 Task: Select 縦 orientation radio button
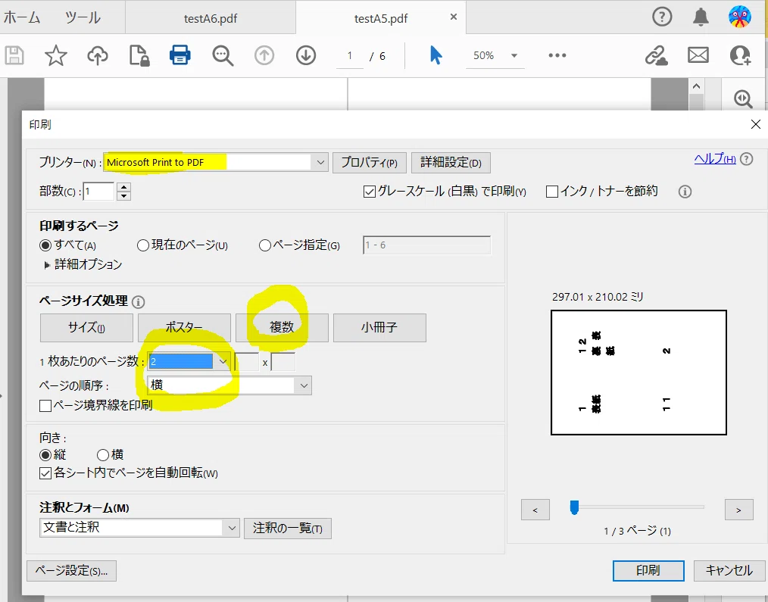point(45,455)
